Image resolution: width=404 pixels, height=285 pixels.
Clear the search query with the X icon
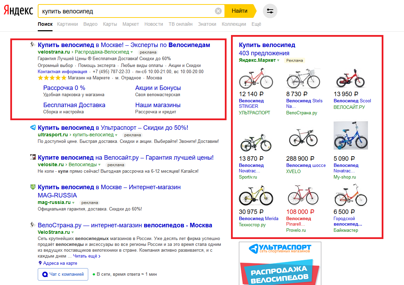(218, 11)
